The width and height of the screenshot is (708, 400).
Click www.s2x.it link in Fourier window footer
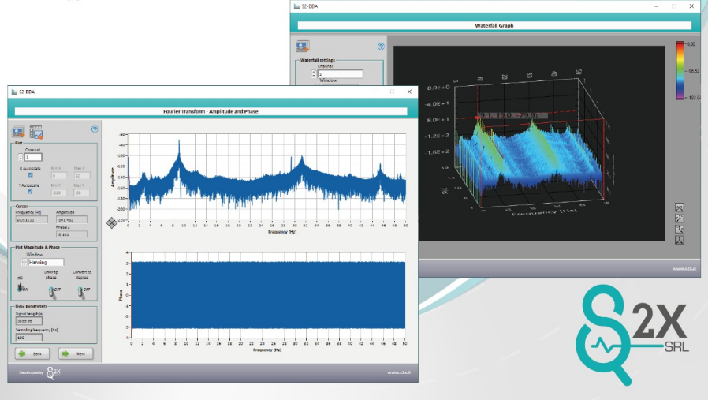coord(399,372)
